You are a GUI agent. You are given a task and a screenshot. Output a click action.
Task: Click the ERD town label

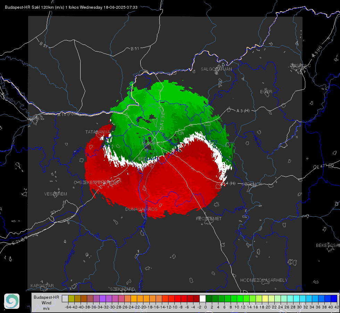[x=142, y=159]
